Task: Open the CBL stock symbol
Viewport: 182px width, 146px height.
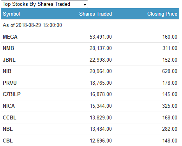Action: pos(8,141)
